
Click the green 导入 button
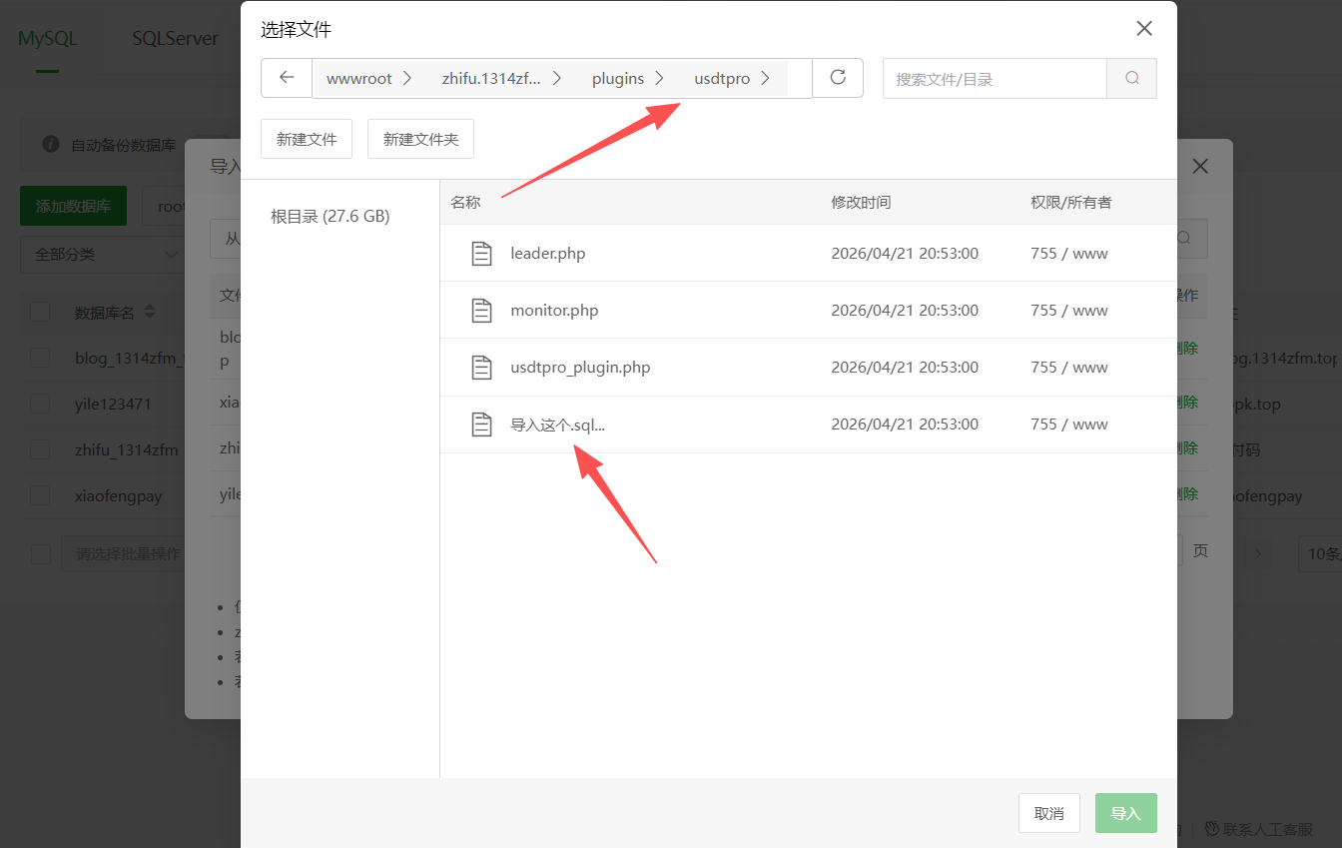coord(1125,813)
